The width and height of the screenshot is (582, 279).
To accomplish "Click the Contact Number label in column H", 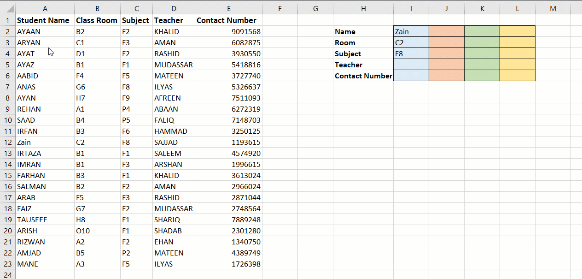I will 363,76.
